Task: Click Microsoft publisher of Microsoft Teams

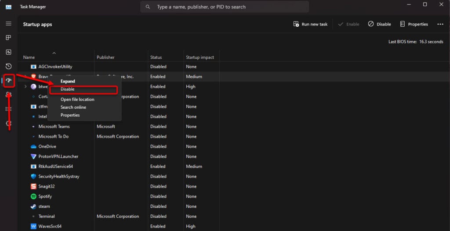Action: [106, 127]
